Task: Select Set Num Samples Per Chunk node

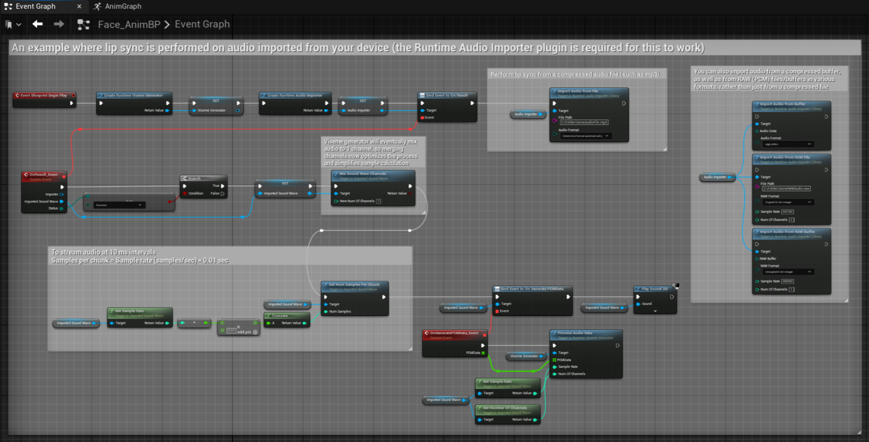Action: pyautogui.click(x=354, y=298)
